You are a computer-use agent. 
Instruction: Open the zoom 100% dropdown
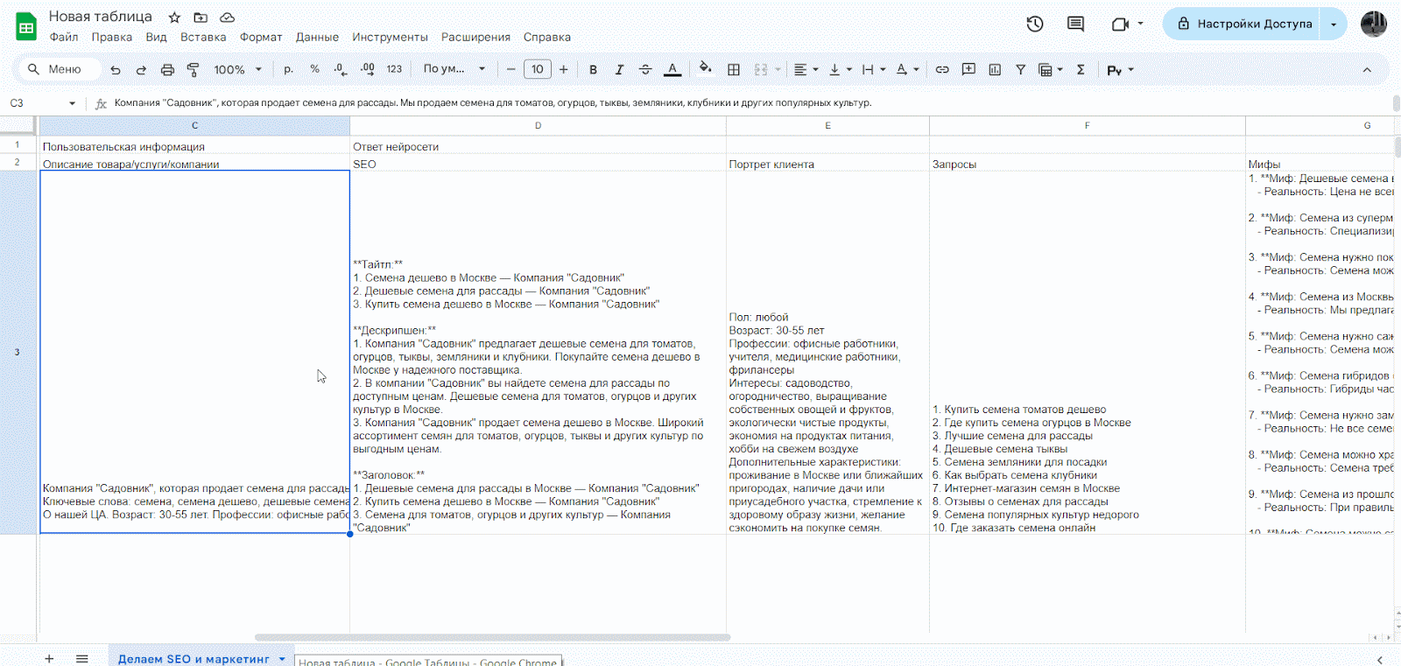click(x=237, y=69)
